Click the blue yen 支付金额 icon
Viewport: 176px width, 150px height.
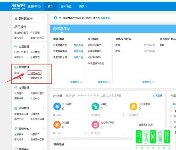click(x=57, y=106)
